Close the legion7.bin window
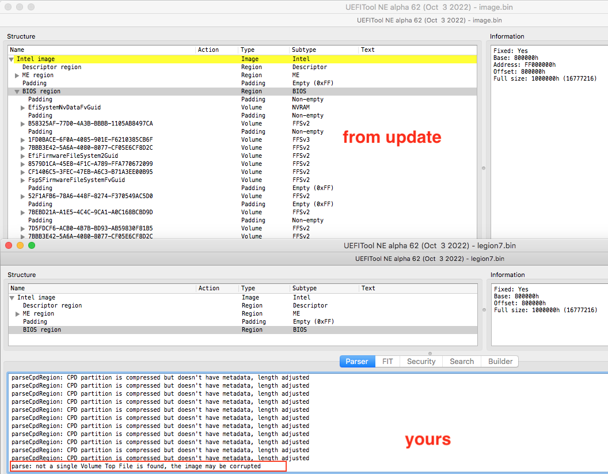The height and width of the screenshot is (474, 608). click(x=9, y=245)
